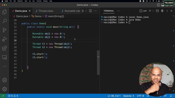Screen dimensions: 175x98
Task: Expand the launch profile dropdown next to plus
Action: click(153, 11)
